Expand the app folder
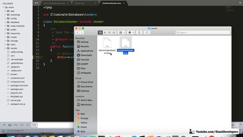243x137 pixels. [5, 11]
